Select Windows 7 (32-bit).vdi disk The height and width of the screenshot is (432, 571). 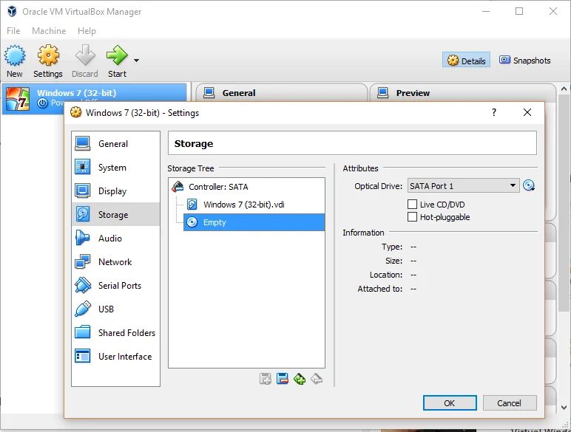click(254, 205)
